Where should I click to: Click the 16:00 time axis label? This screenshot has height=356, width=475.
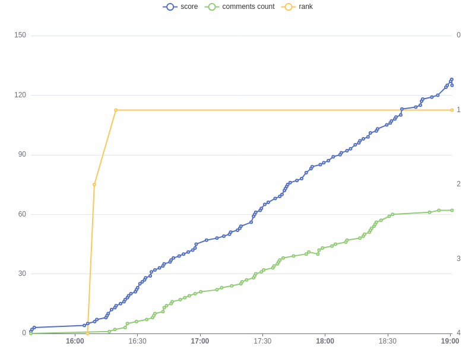75,341
